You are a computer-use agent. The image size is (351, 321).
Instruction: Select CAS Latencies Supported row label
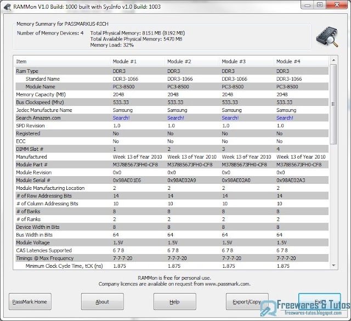pyautogui.click(x=44, y=250)
